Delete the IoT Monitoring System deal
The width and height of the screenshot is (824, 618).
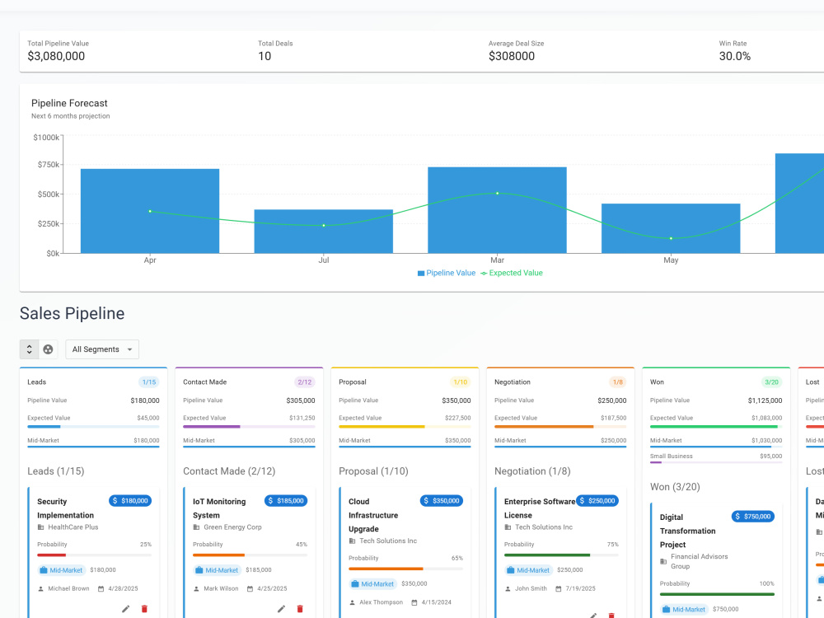point(300,609)
